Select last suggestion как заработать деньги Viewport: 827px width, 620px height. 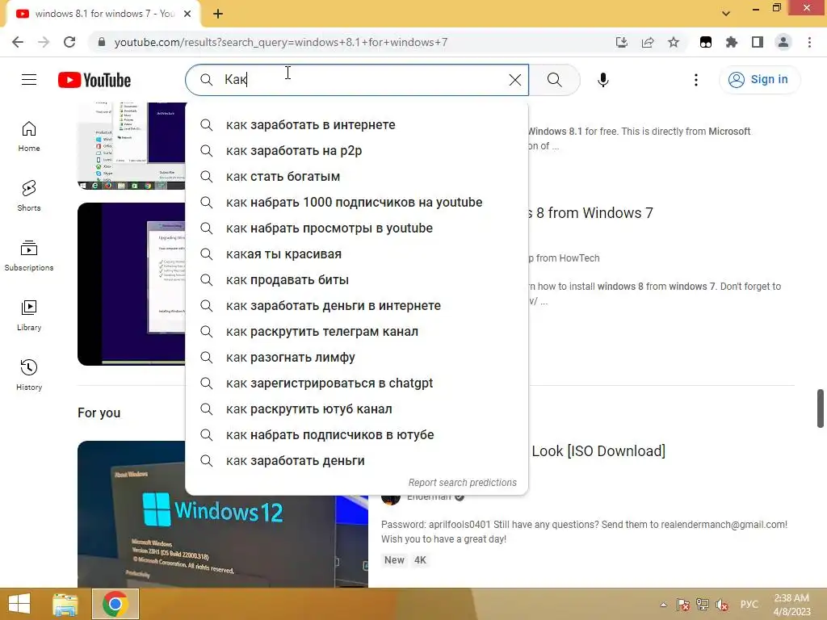point(356,460)
